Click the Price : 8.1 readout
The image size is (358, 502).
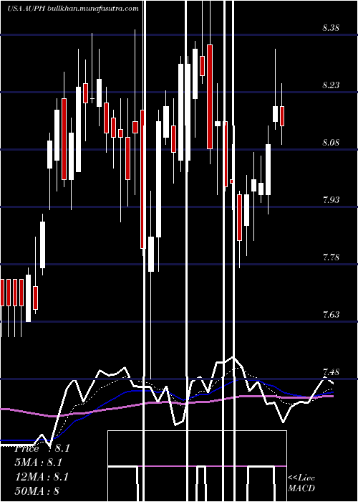click(x=42, y=448)
